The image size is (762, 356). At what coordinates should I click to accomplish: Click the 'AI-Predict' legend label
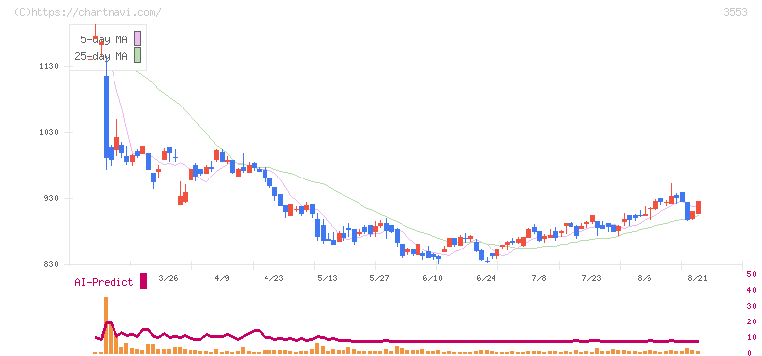104,282
